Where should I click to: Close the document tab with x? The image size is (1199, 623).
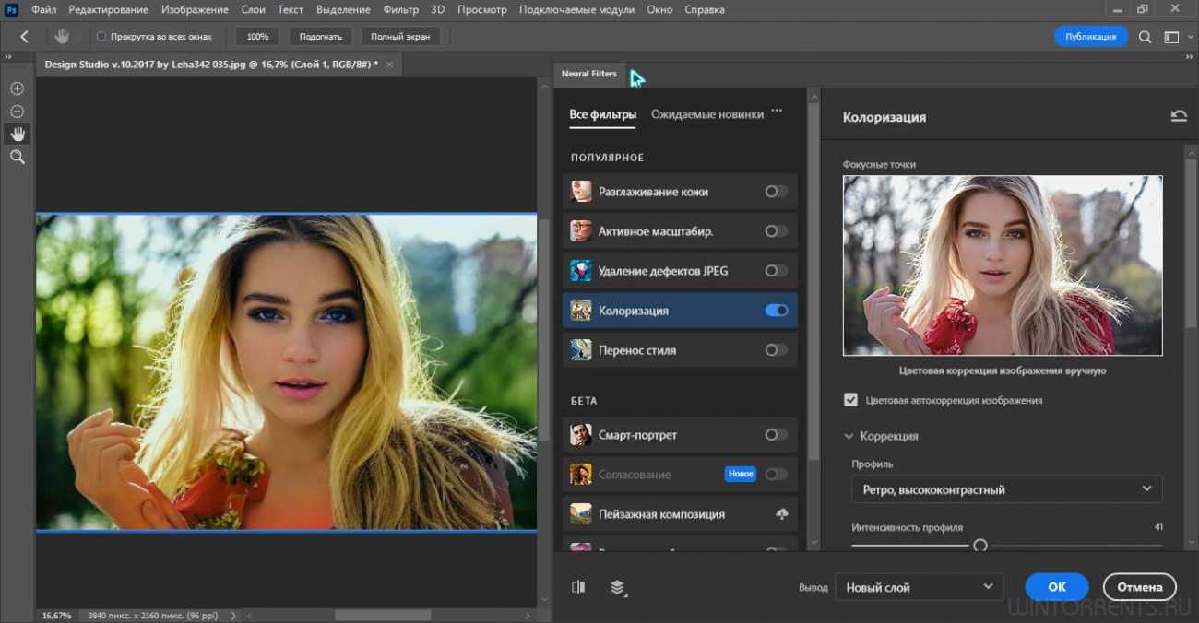(389, 65)
